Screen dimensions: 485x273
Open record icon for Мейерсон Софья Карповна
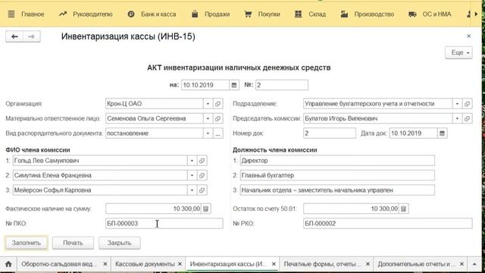202,190
